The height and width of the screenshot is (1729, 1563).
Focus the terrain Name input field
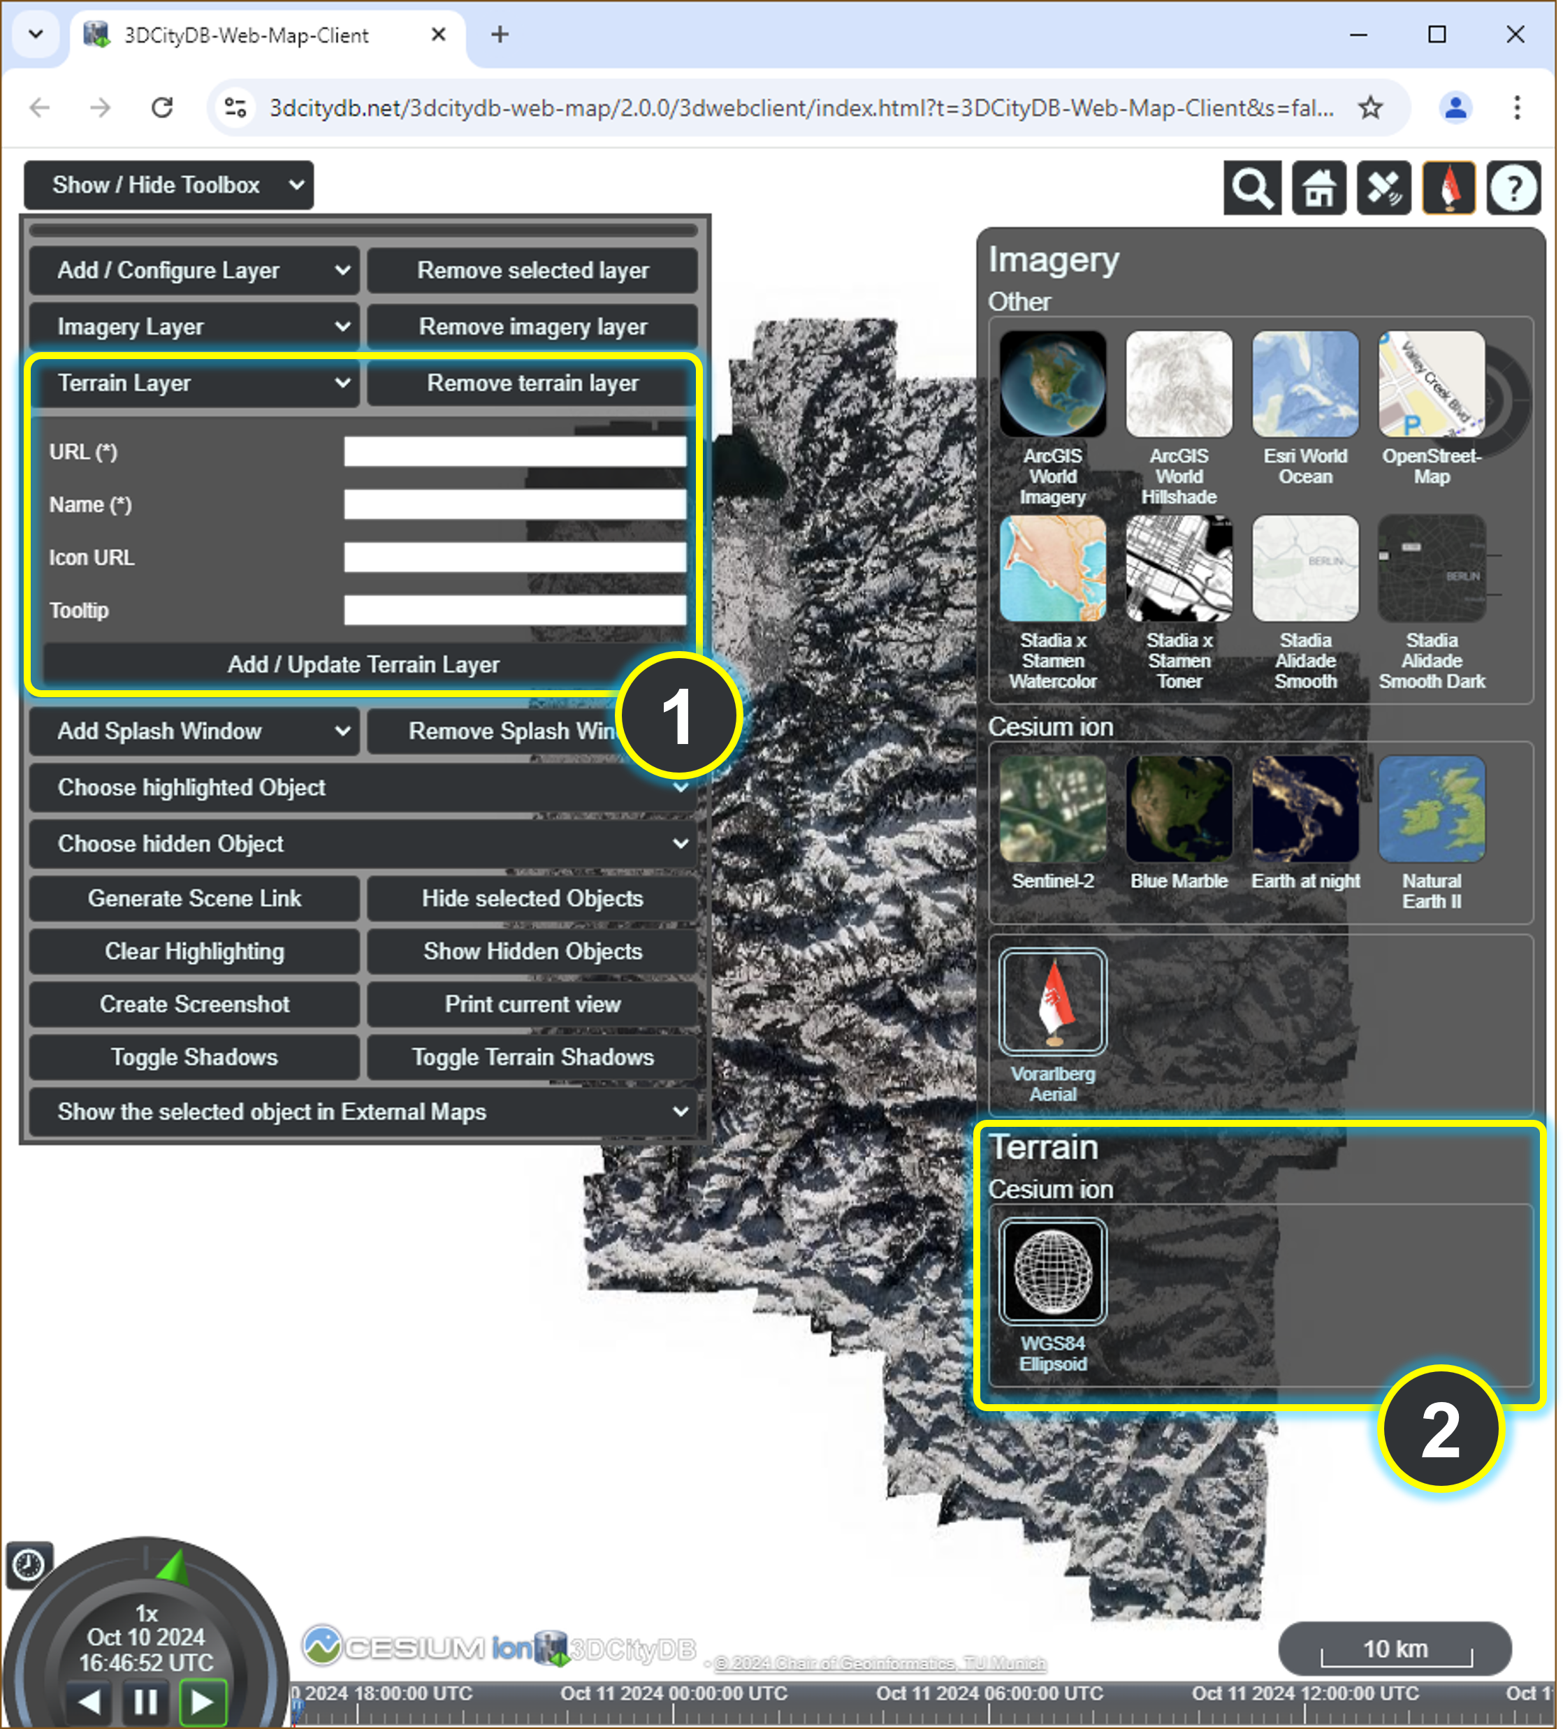pos(515,504)
